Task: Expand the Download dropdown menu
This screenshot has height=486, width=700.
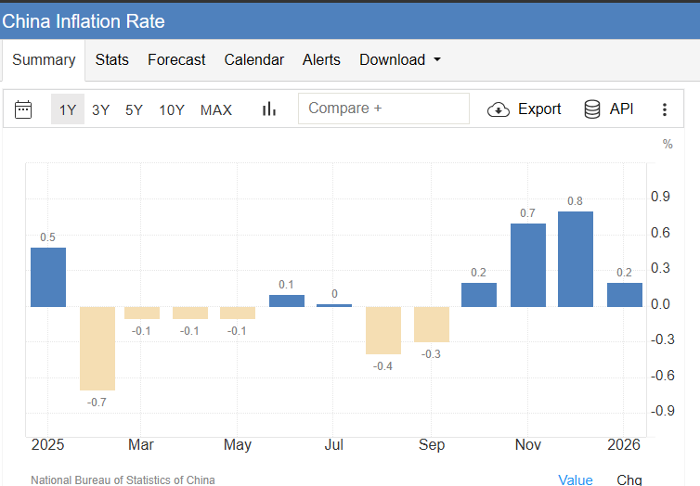Action: (400, 59)
